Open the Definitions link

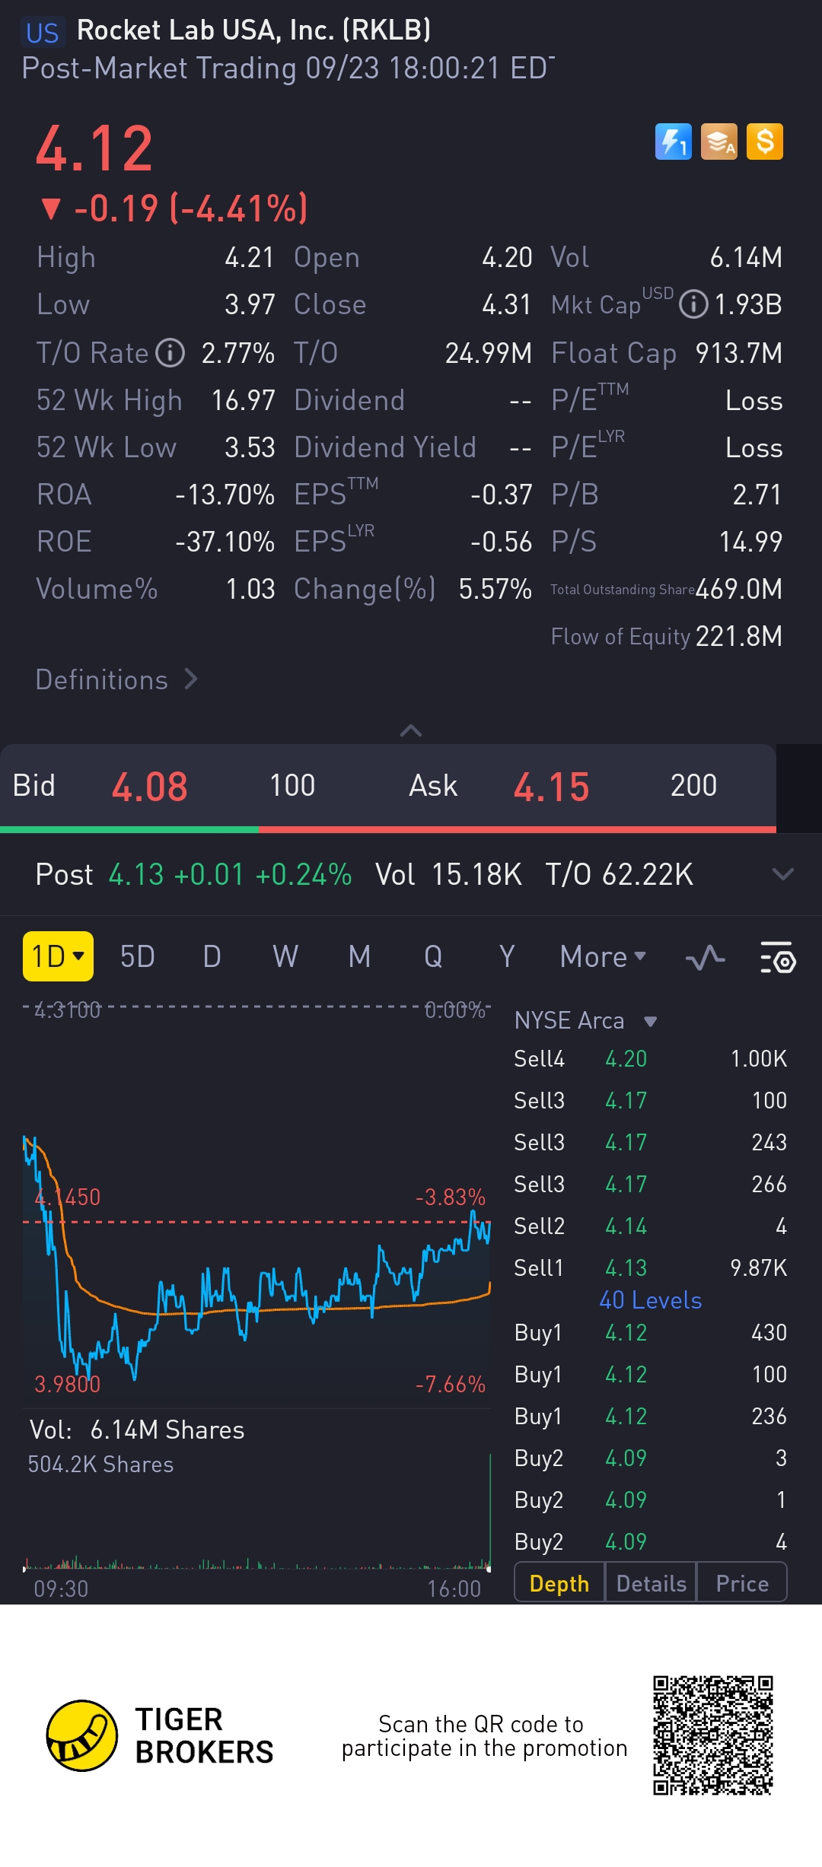pos(116,679)
